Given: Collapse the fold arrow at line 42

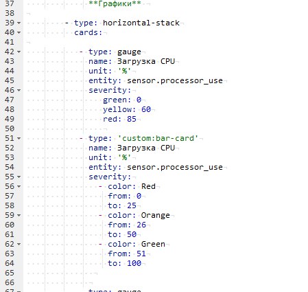Looking at the screenshot, I should [19, 52].
